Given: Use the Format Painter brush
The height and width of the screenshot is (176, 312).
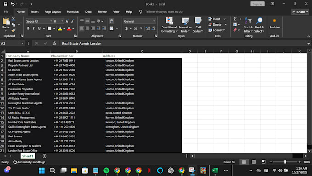Looking at the screenshot, I should [13, 30].
